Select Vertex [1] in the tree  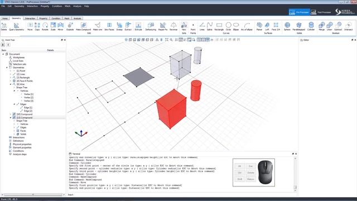(28, 94)
